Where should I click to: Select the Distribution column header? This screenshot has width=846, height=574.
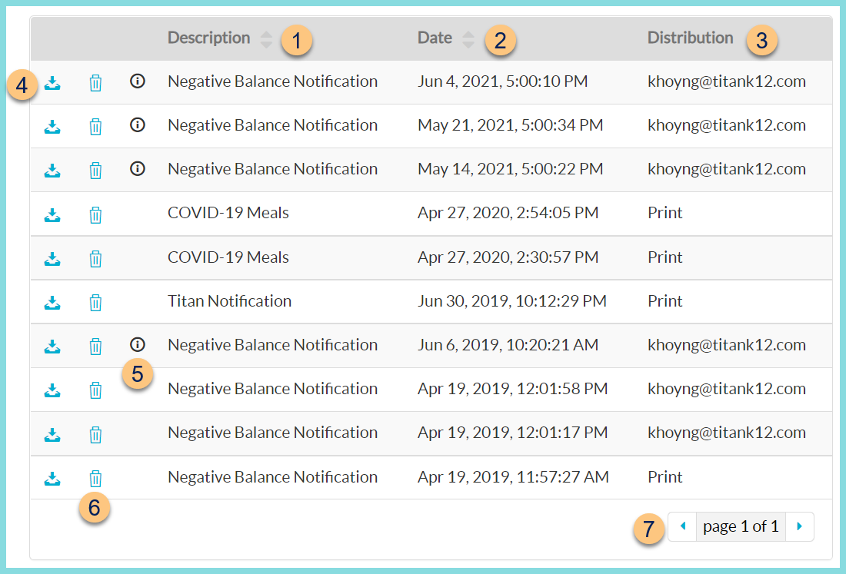690,38
